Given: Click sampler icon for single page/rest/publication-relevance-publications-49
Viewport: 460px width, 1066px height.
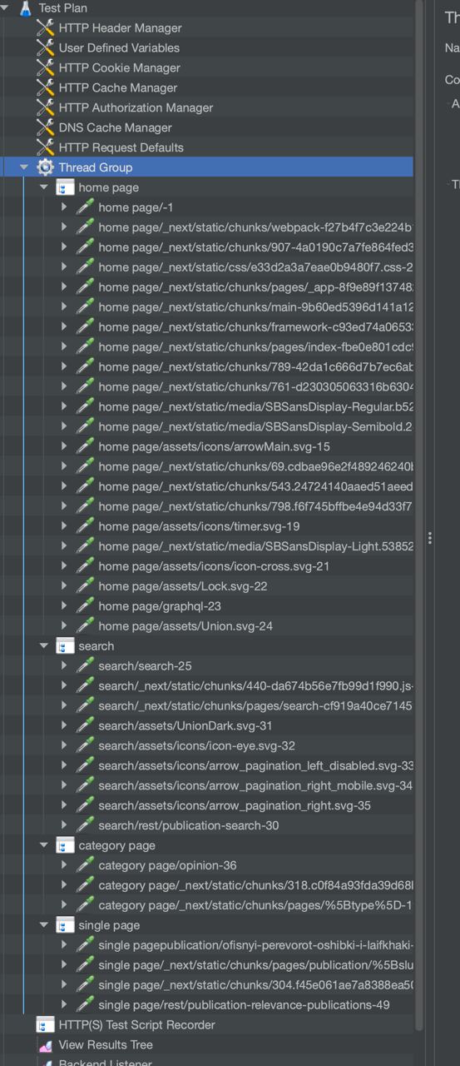Looking at the screenshot, I should (85, 1005).
